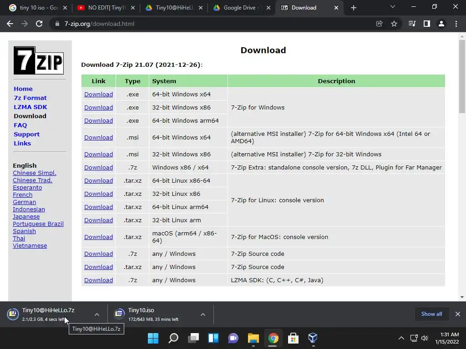Open the Windows Start menu
The height and width of the screenshot is (349, 466).
(153, 338)
